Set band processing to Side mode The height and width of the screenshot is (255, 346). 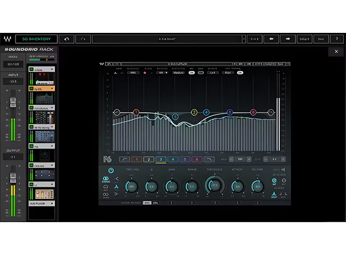(x=106, y=195)
